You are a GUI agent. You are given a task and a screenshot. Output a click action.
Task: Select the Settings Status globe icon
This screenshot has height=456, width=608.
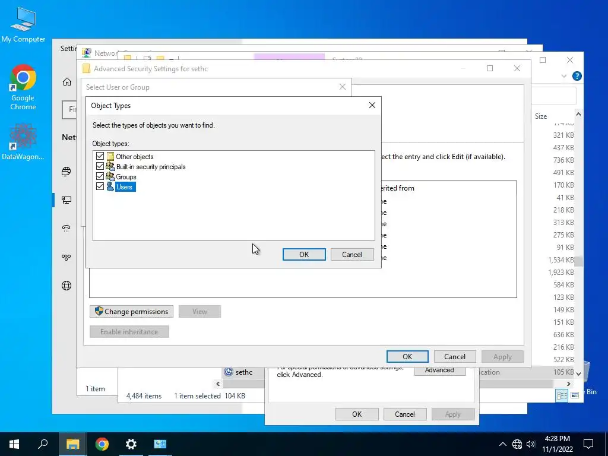pyautogui.click(x=66, y=172)
